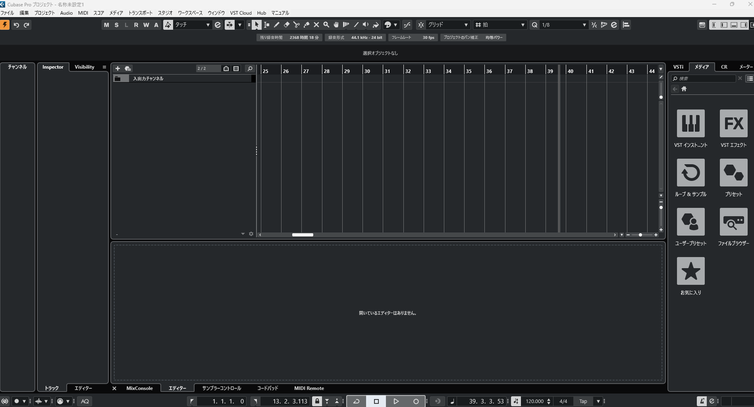Select the Draw pencil tool
Viewport: 754px width, 407px height.
(276, 25)
